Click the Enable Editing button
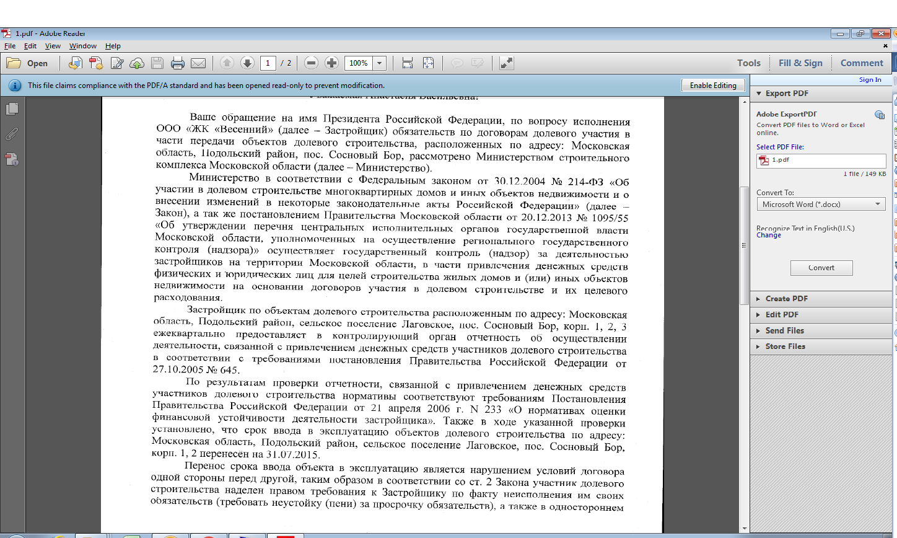The width and height of the screenshot is (897, 538). pyautogui.click(x=713, y=86)
